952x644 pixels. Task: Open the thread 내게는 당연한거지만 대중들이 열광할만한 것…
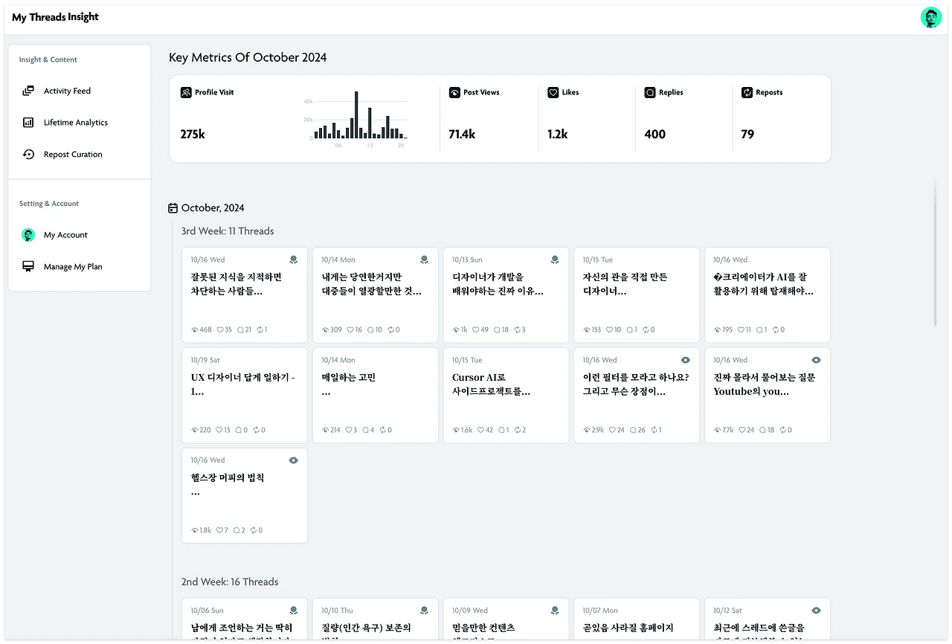pos(376,295)
